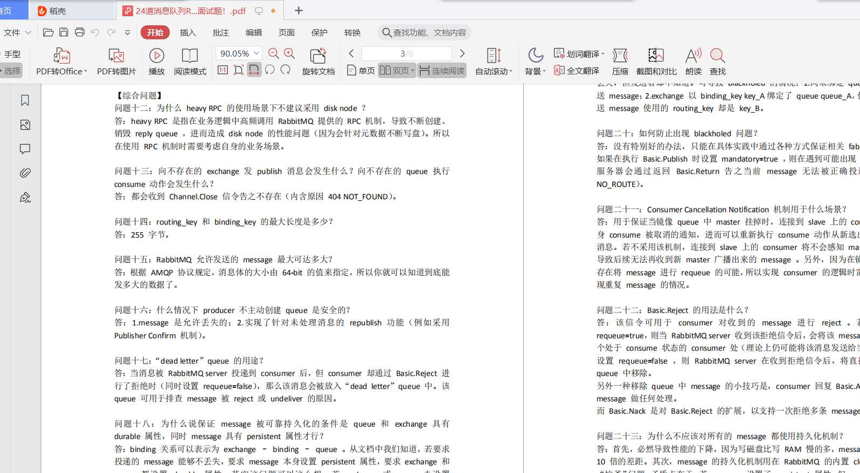Image resolution: width=860 pixels, height=473 pixels.
Task: Open the attachments paperclip panel
Action: 25,173
